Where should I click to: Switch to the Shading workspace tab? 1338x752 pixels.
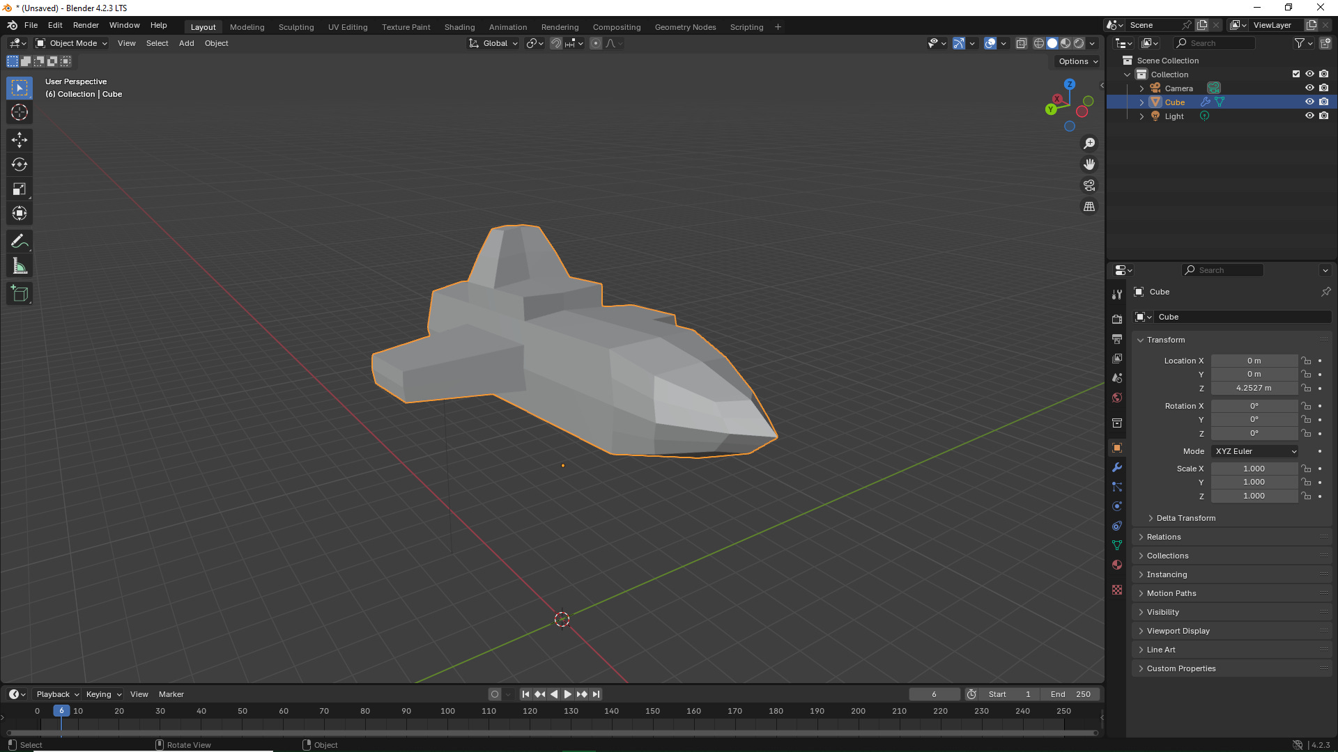pyautogui.click(x=459, y=27)
